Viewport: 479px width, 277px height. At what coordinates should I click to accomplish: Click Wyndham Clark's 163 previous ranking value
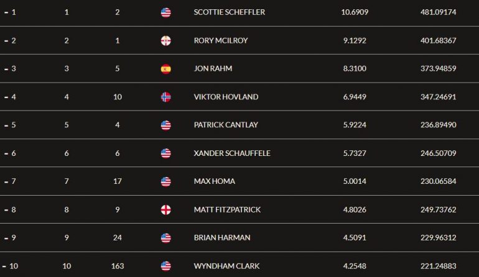tap(118, 266)
